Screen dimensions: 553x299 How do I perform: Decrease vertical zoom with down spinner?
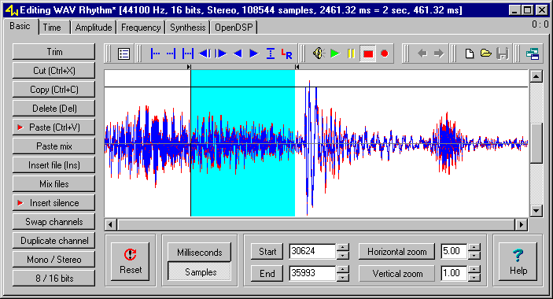(x=474, y=278)
